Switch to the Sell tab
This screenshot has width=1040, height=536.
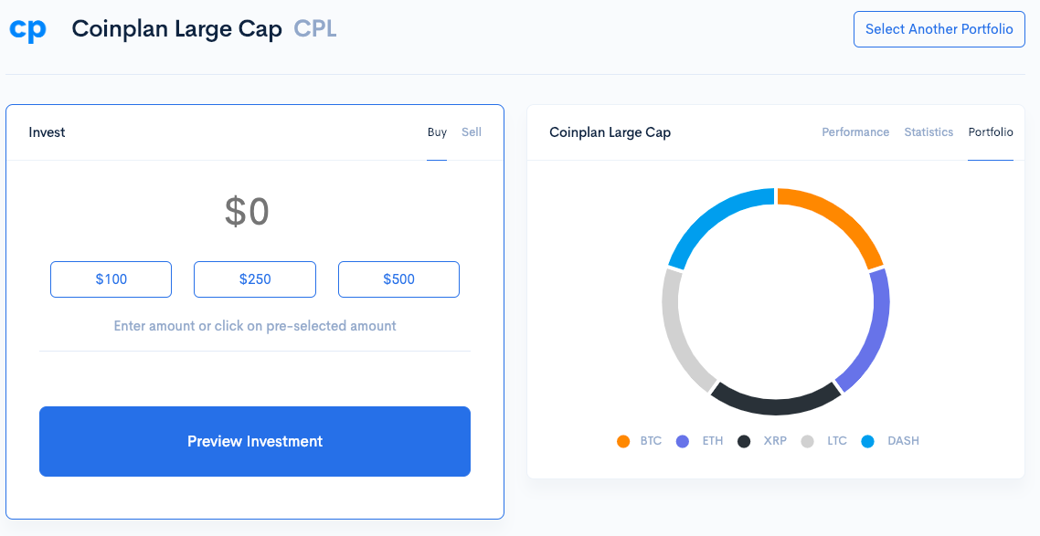[x=472, y=132]
